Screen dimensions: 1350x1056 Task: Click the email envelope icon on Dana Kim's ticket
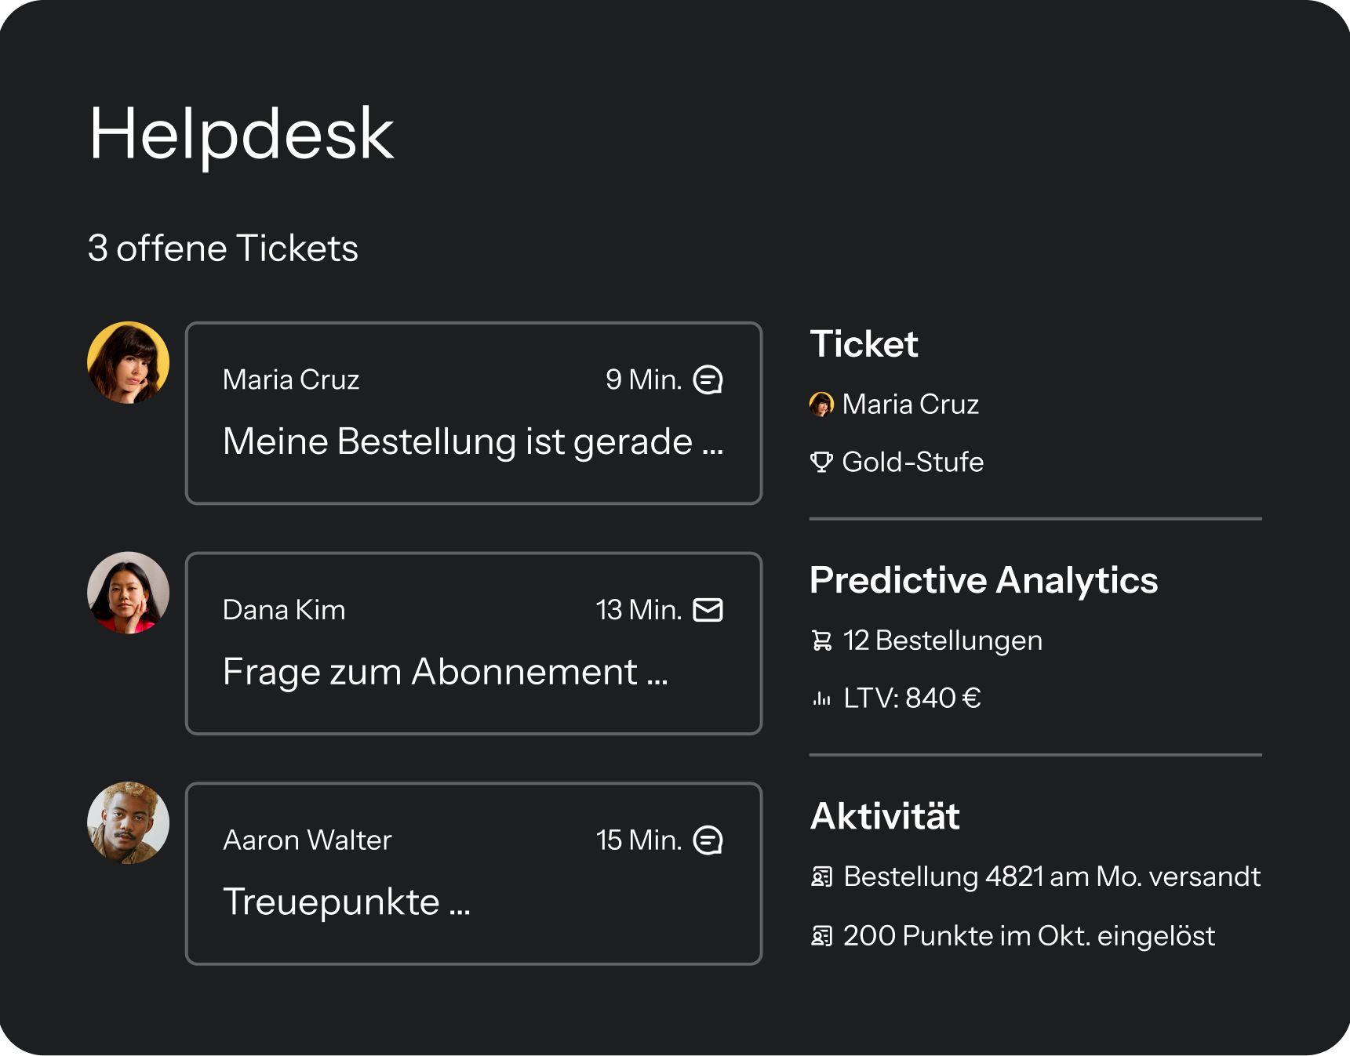(708, 610)
